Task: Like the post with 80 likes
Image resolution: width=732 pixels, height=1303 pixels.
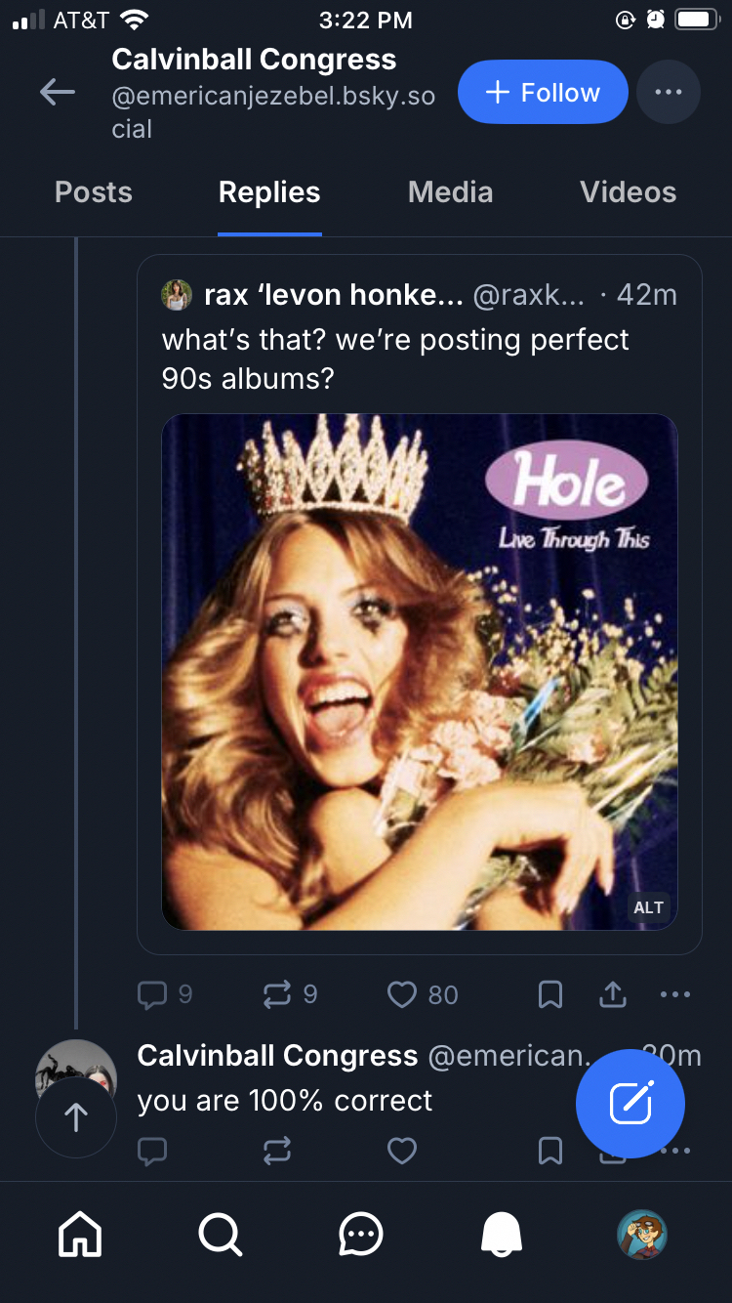Action: (402, 994)
